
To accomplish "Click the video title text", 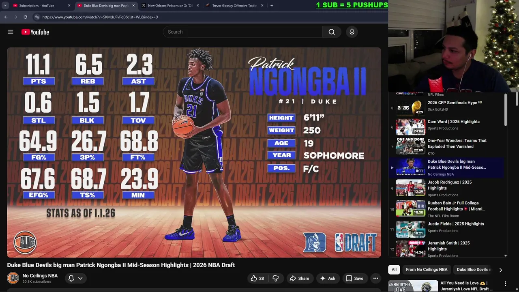I will point(121,265).
